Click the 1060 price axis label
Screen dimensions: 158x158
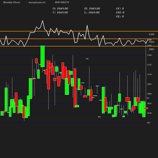[x=149, y=94]
